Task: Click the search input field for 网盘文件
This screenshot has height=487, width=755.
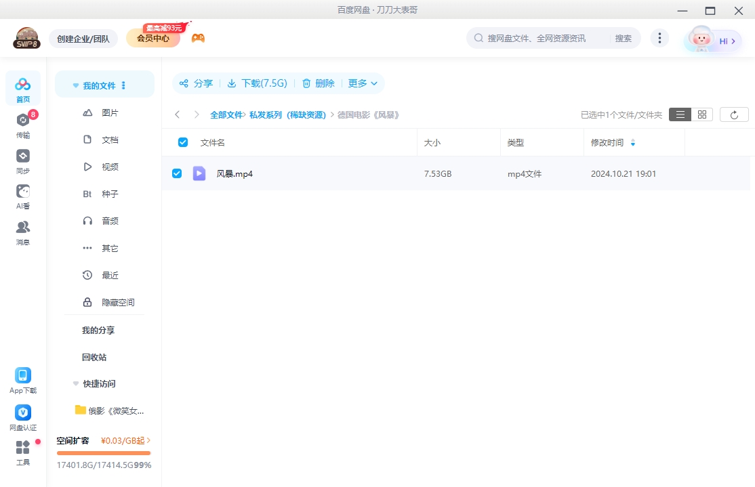Action: [542, 39]
